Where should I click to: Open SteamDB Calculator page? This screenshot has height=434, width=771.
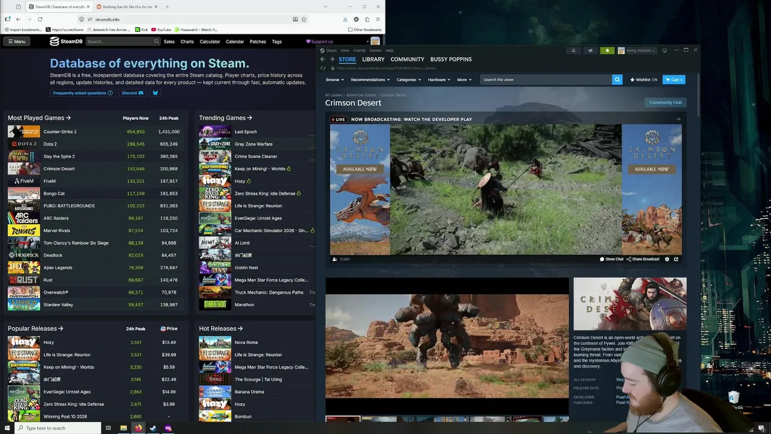[x=210, y=42]
